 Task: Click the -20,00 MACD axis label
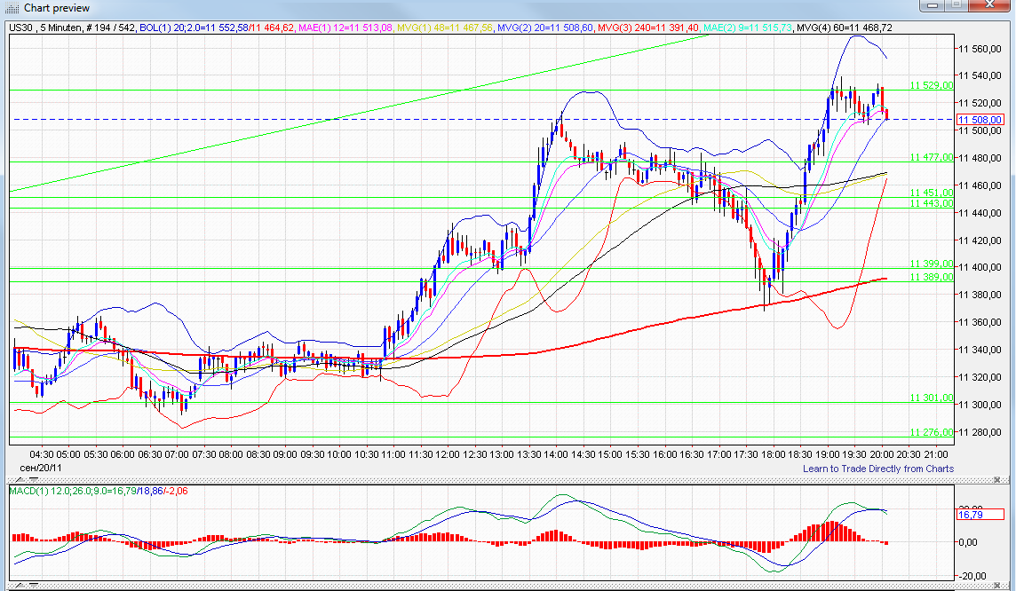972,576
